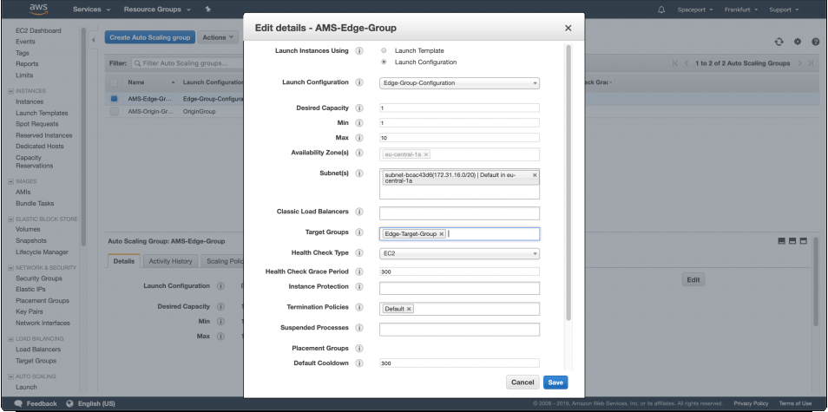
Task: Remove the Edge-Target-Group tag
Action: [x=442, y=234]
